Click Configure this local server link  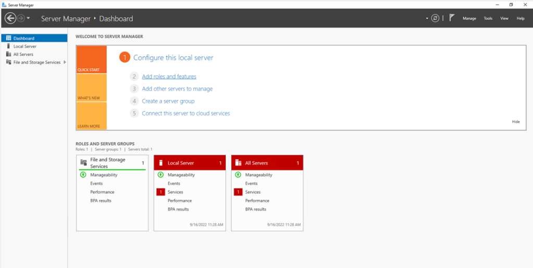(x=173, y=58)
